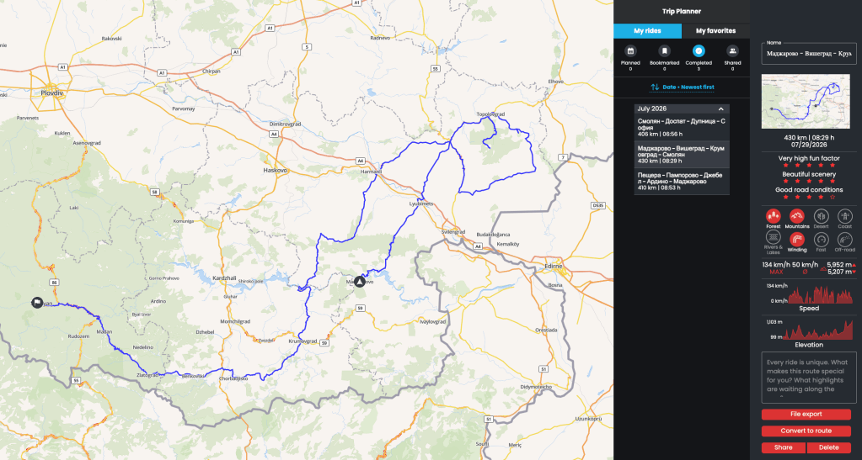This screenshot has height=460, width=862.
Task: Click the ride name input field
Action: click(x=809, y=54)
